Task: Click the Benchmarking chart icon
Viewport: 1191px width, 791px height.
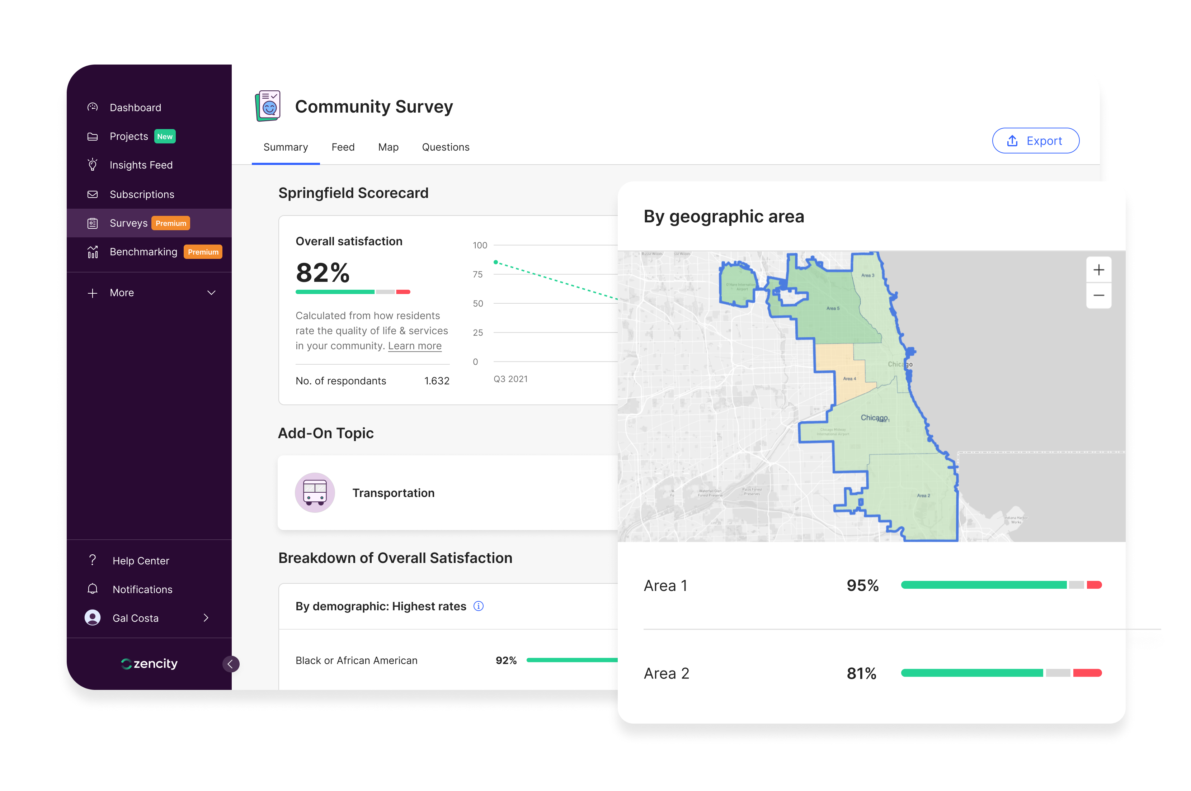Action: click(92, 252)
